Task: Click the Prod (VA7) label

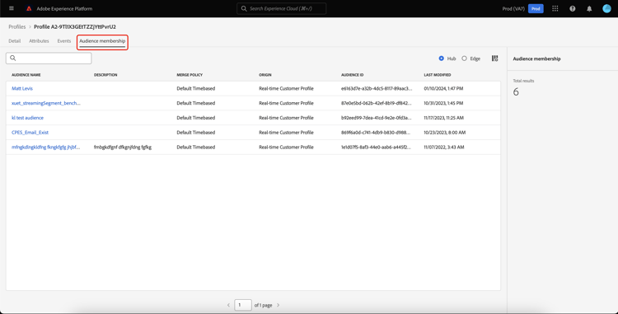Action: coord(513,9)
